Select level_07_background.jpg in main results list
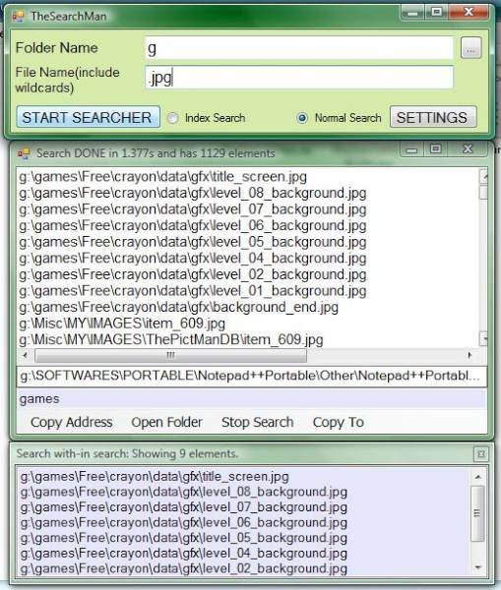This screenshot has height=590, width=501. [x=193, y=209]
